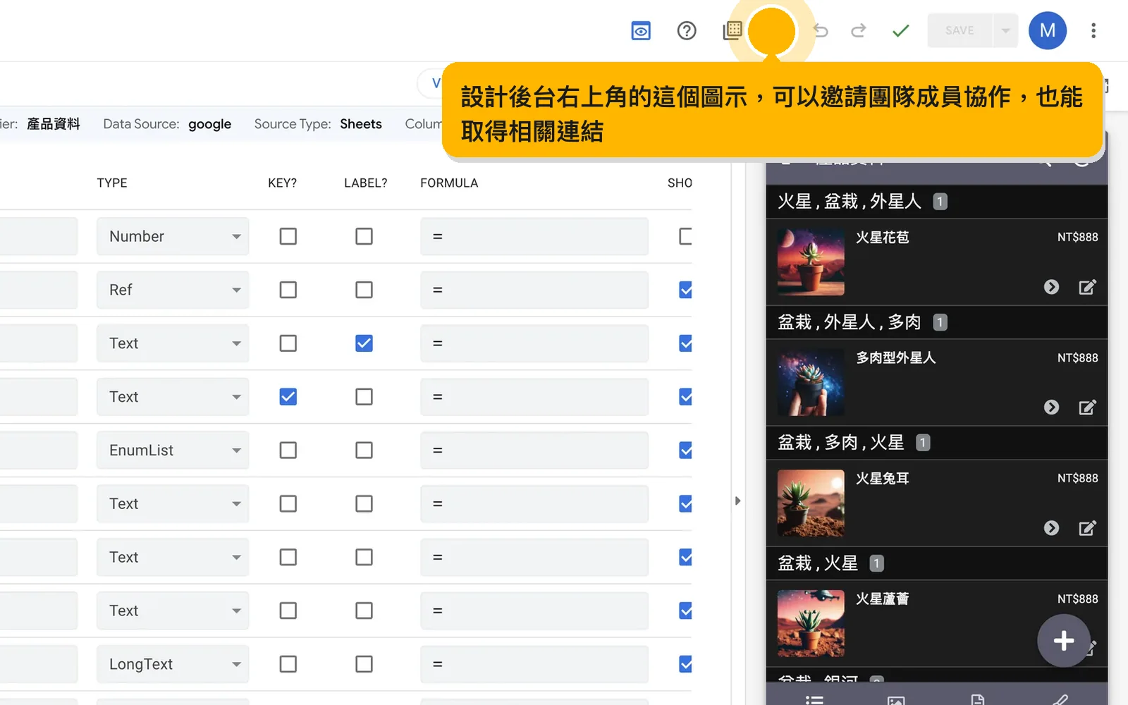Open the dropdown arrow beside SAVE
The image size is (1128, 705).
pos(1005,31)
